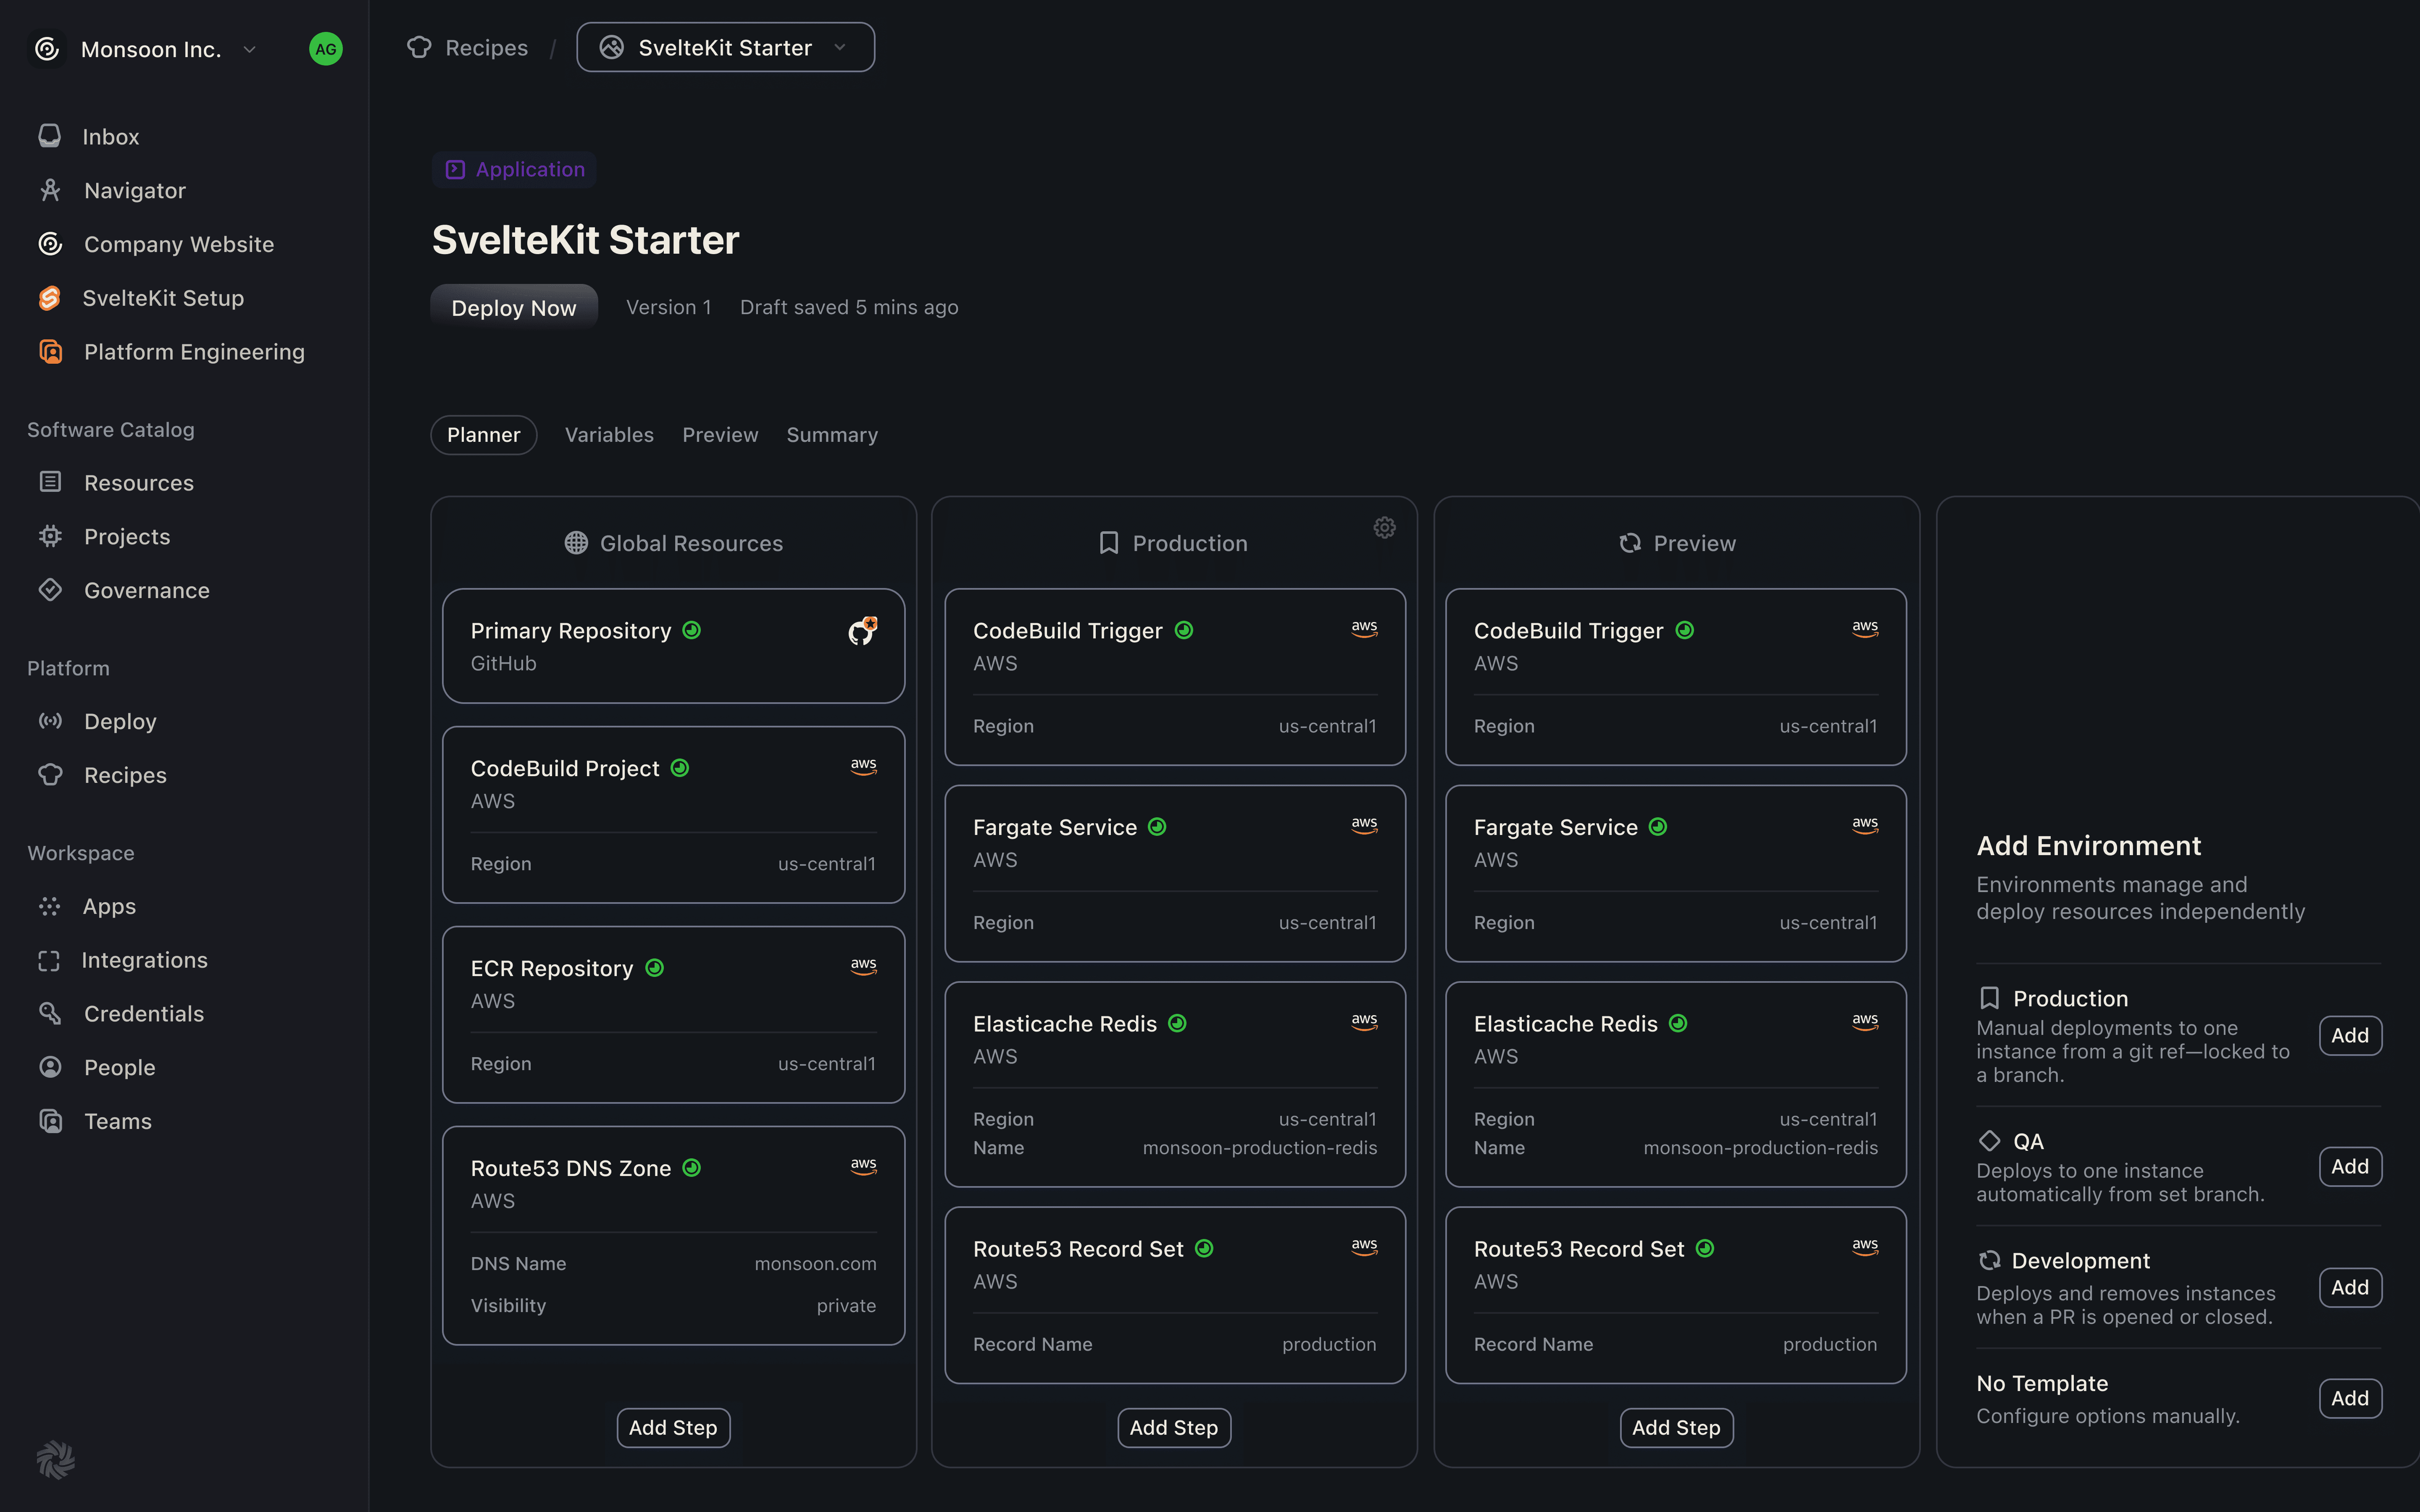Click Development environment cycle icon
Screen dimensions: 2420x1512
tap(1990, 1261)
